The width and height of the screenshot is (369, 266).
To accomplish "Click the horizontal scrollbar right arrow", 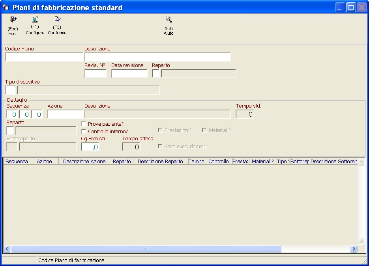I will (354, 249).
